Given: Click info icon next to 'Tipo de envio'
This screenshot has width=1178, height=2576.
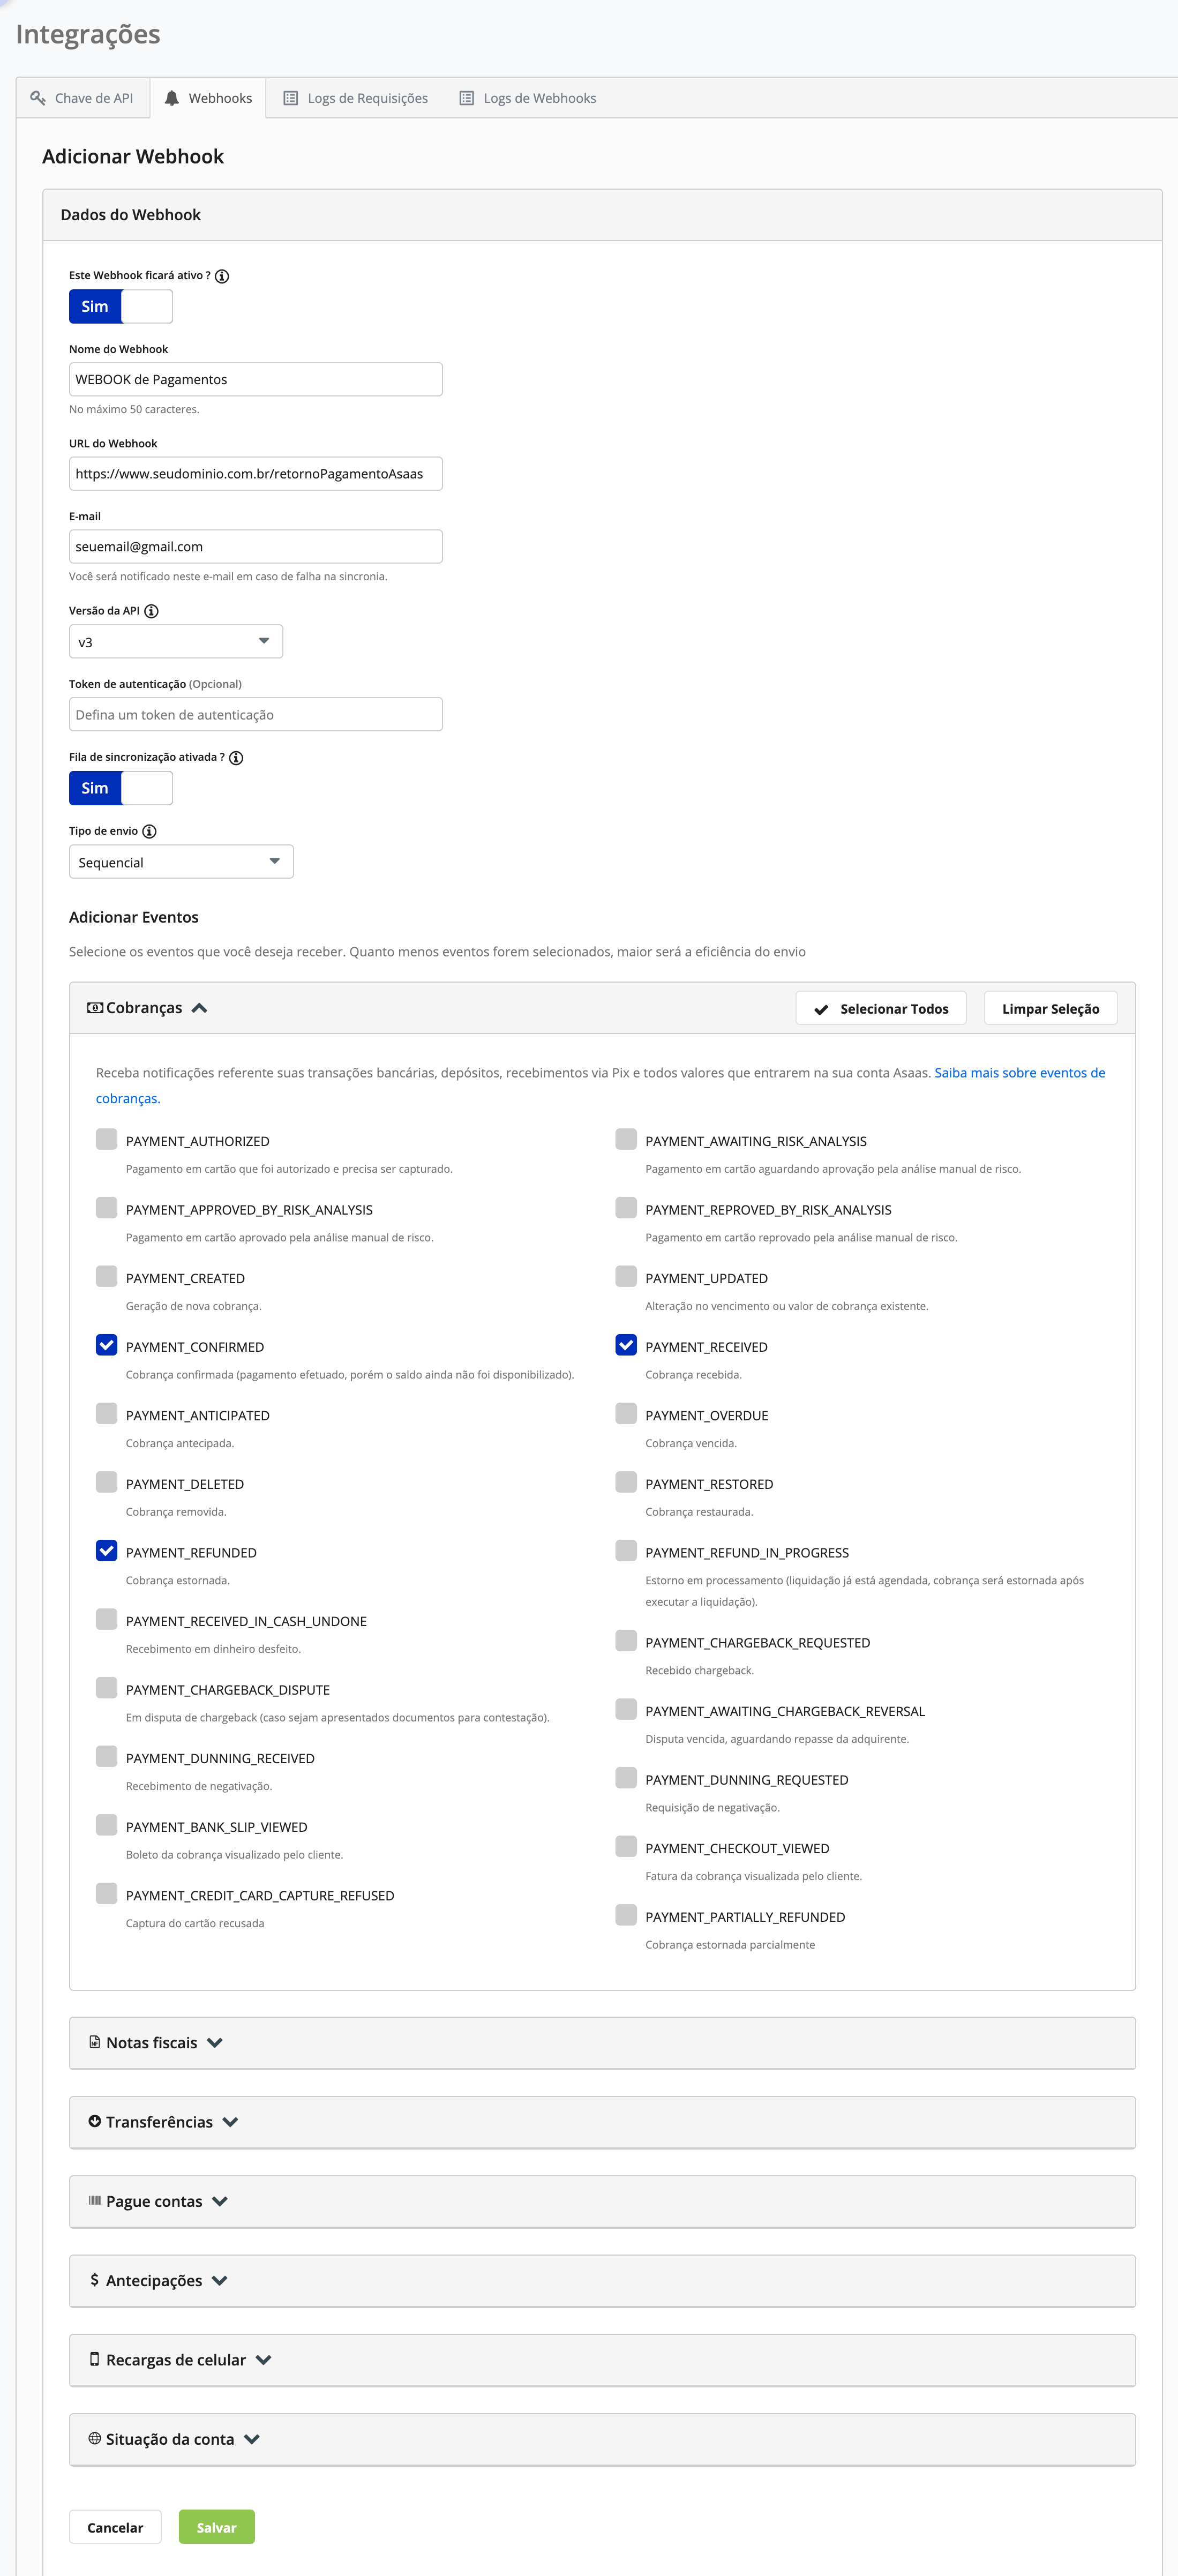Looking at the screenshot, I should coord(149,831).
